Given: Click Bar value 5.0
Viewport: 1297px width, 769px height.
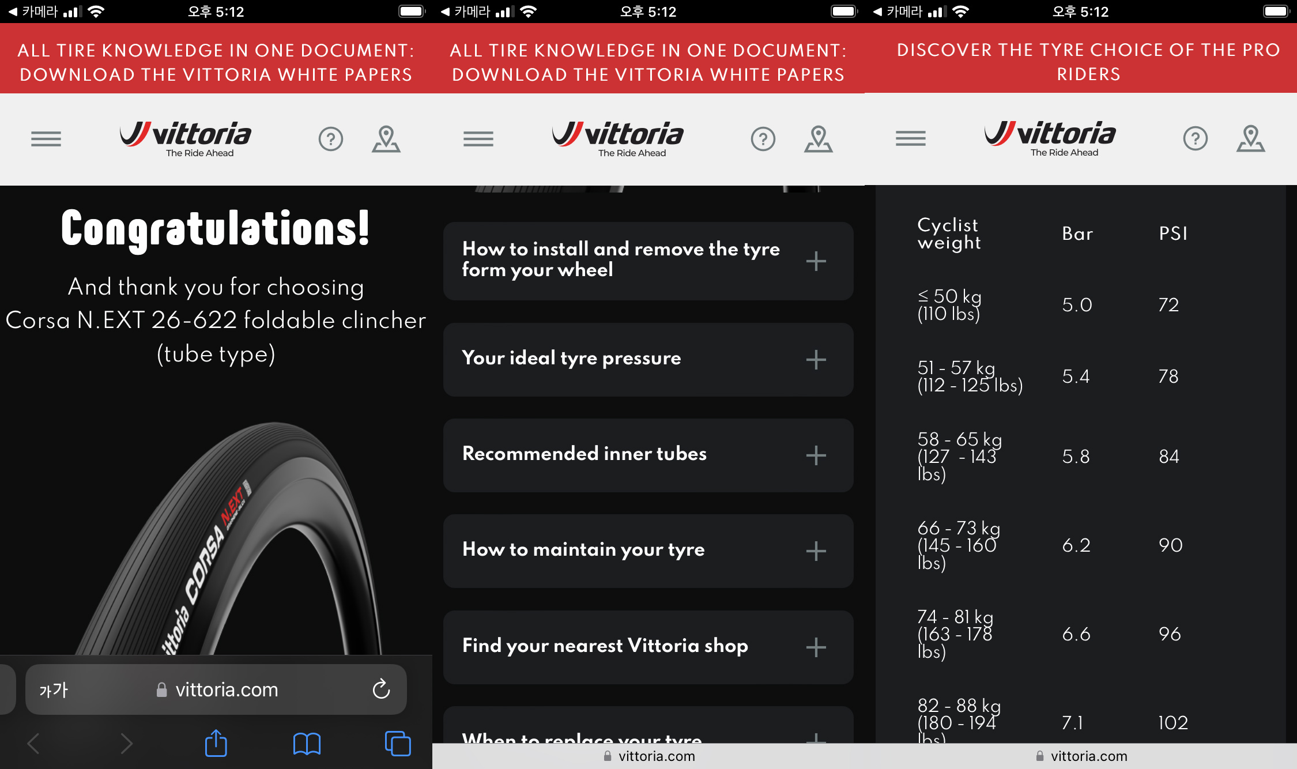Looking at the screenshot, I should click(1077, 305).
